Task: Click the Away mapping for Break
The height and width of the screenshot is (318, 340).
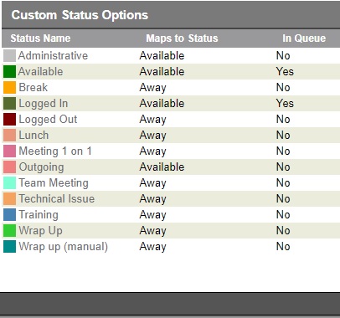Action: pos(152,88)
